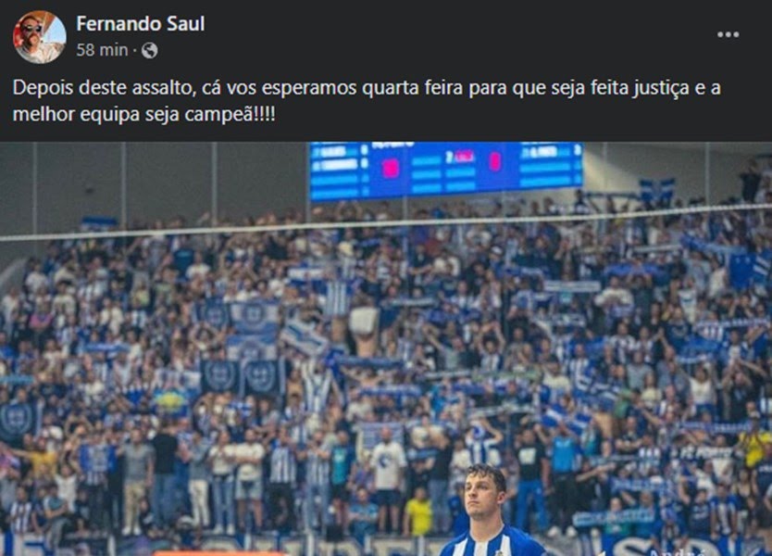This screenshot has height=556, width=772.
Task: Open Fernando Saul's profile picture
Action: click(40, 37)
